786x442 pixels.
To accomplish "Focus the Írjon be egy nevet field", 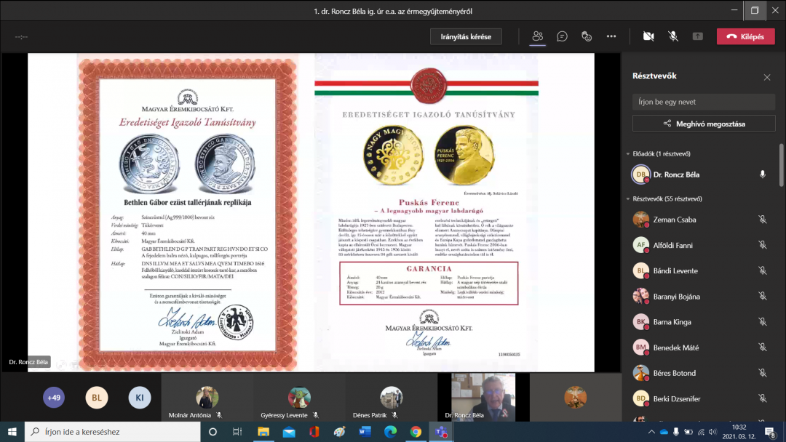I will (703, 102).
